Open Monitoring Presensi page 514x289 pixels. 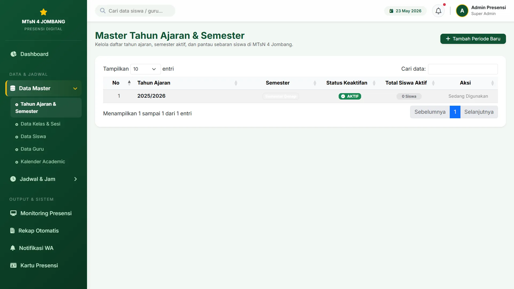click(43, 213)
